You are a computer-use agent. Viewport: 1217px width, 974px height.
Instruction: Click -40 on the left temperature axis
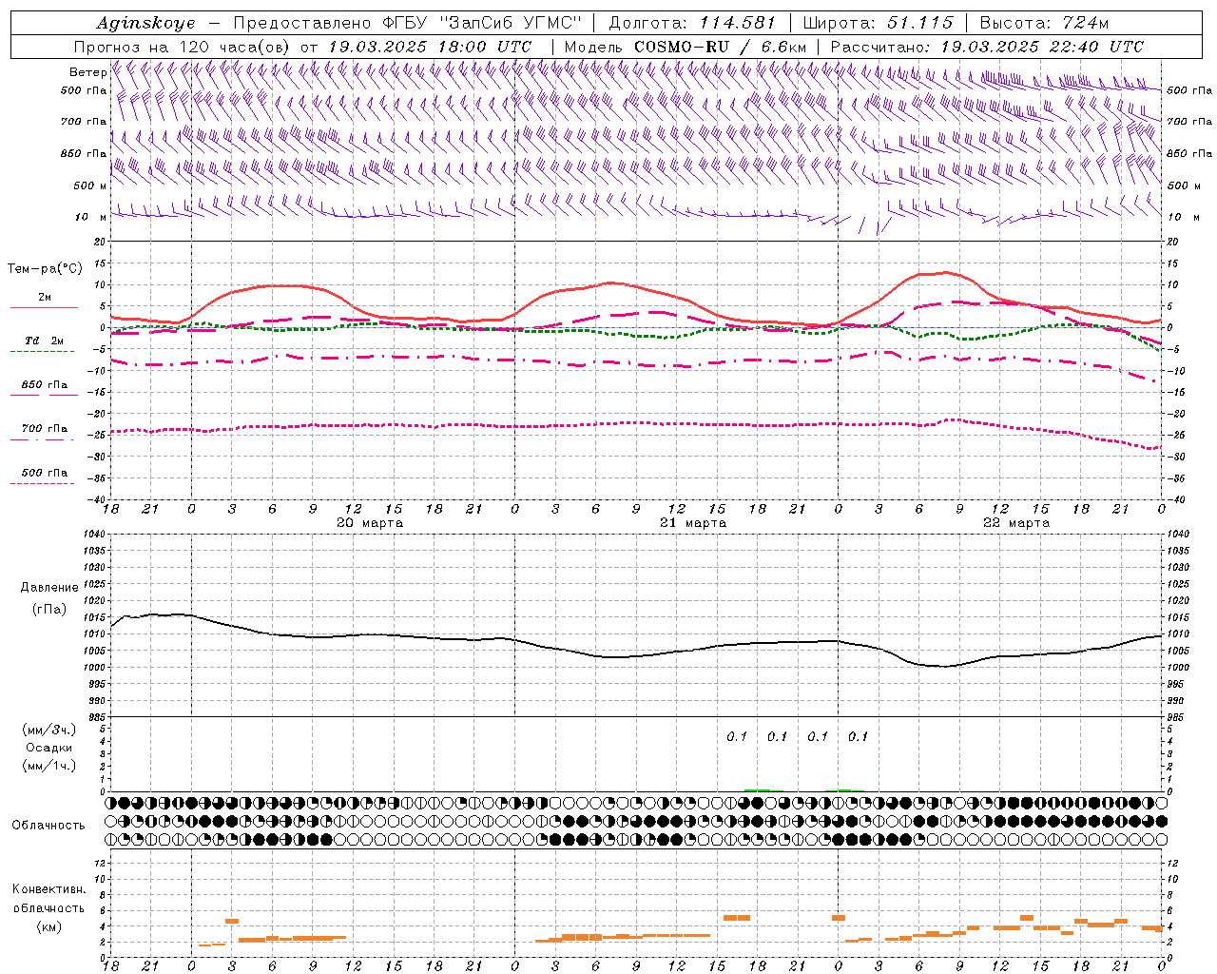click(96, 499)
